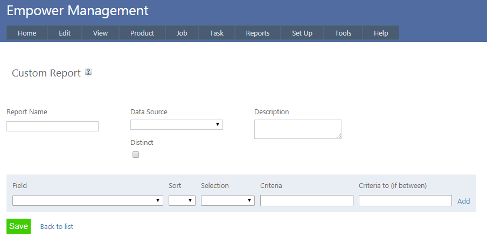This screenshot has height=251, width=487.
Task: Open the Product menu
Action: click(x=142, y=33)
